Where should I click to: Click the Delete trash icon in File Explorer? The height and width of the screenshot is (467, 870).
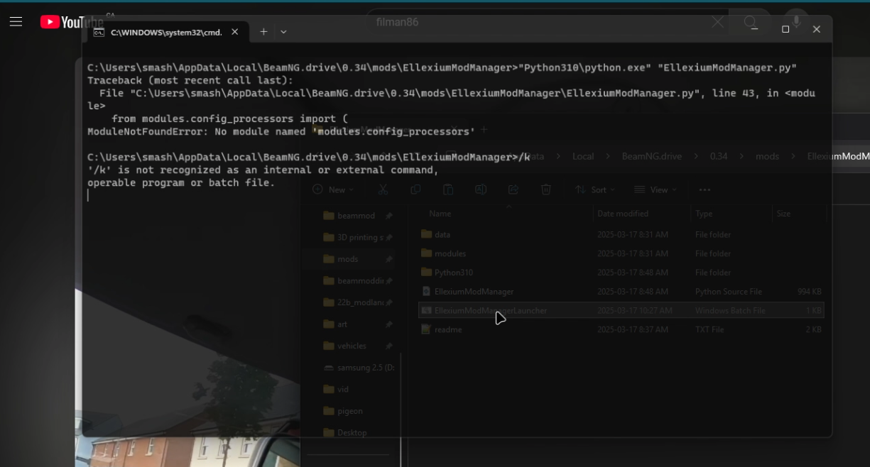tap(546, 189)
